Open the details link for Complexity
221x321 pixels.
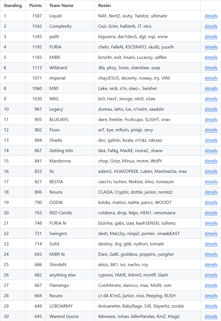pos(211,26)
